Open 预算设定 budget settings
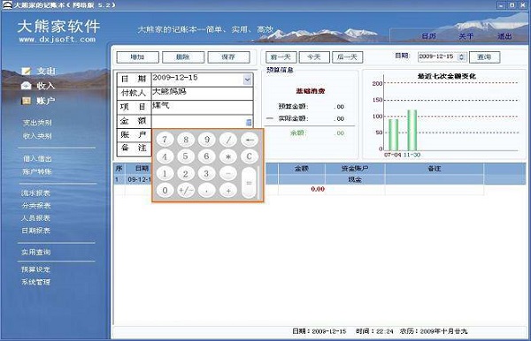This screenshot has height=341, width=531. coord(36,269)
